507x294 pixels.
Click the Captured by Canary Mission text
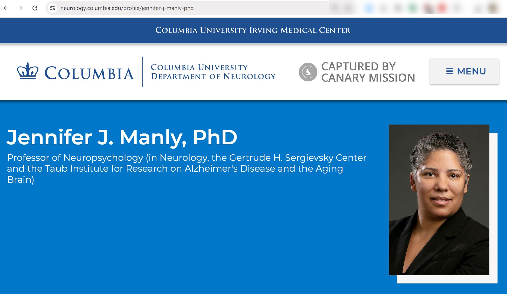click(368, 72)
